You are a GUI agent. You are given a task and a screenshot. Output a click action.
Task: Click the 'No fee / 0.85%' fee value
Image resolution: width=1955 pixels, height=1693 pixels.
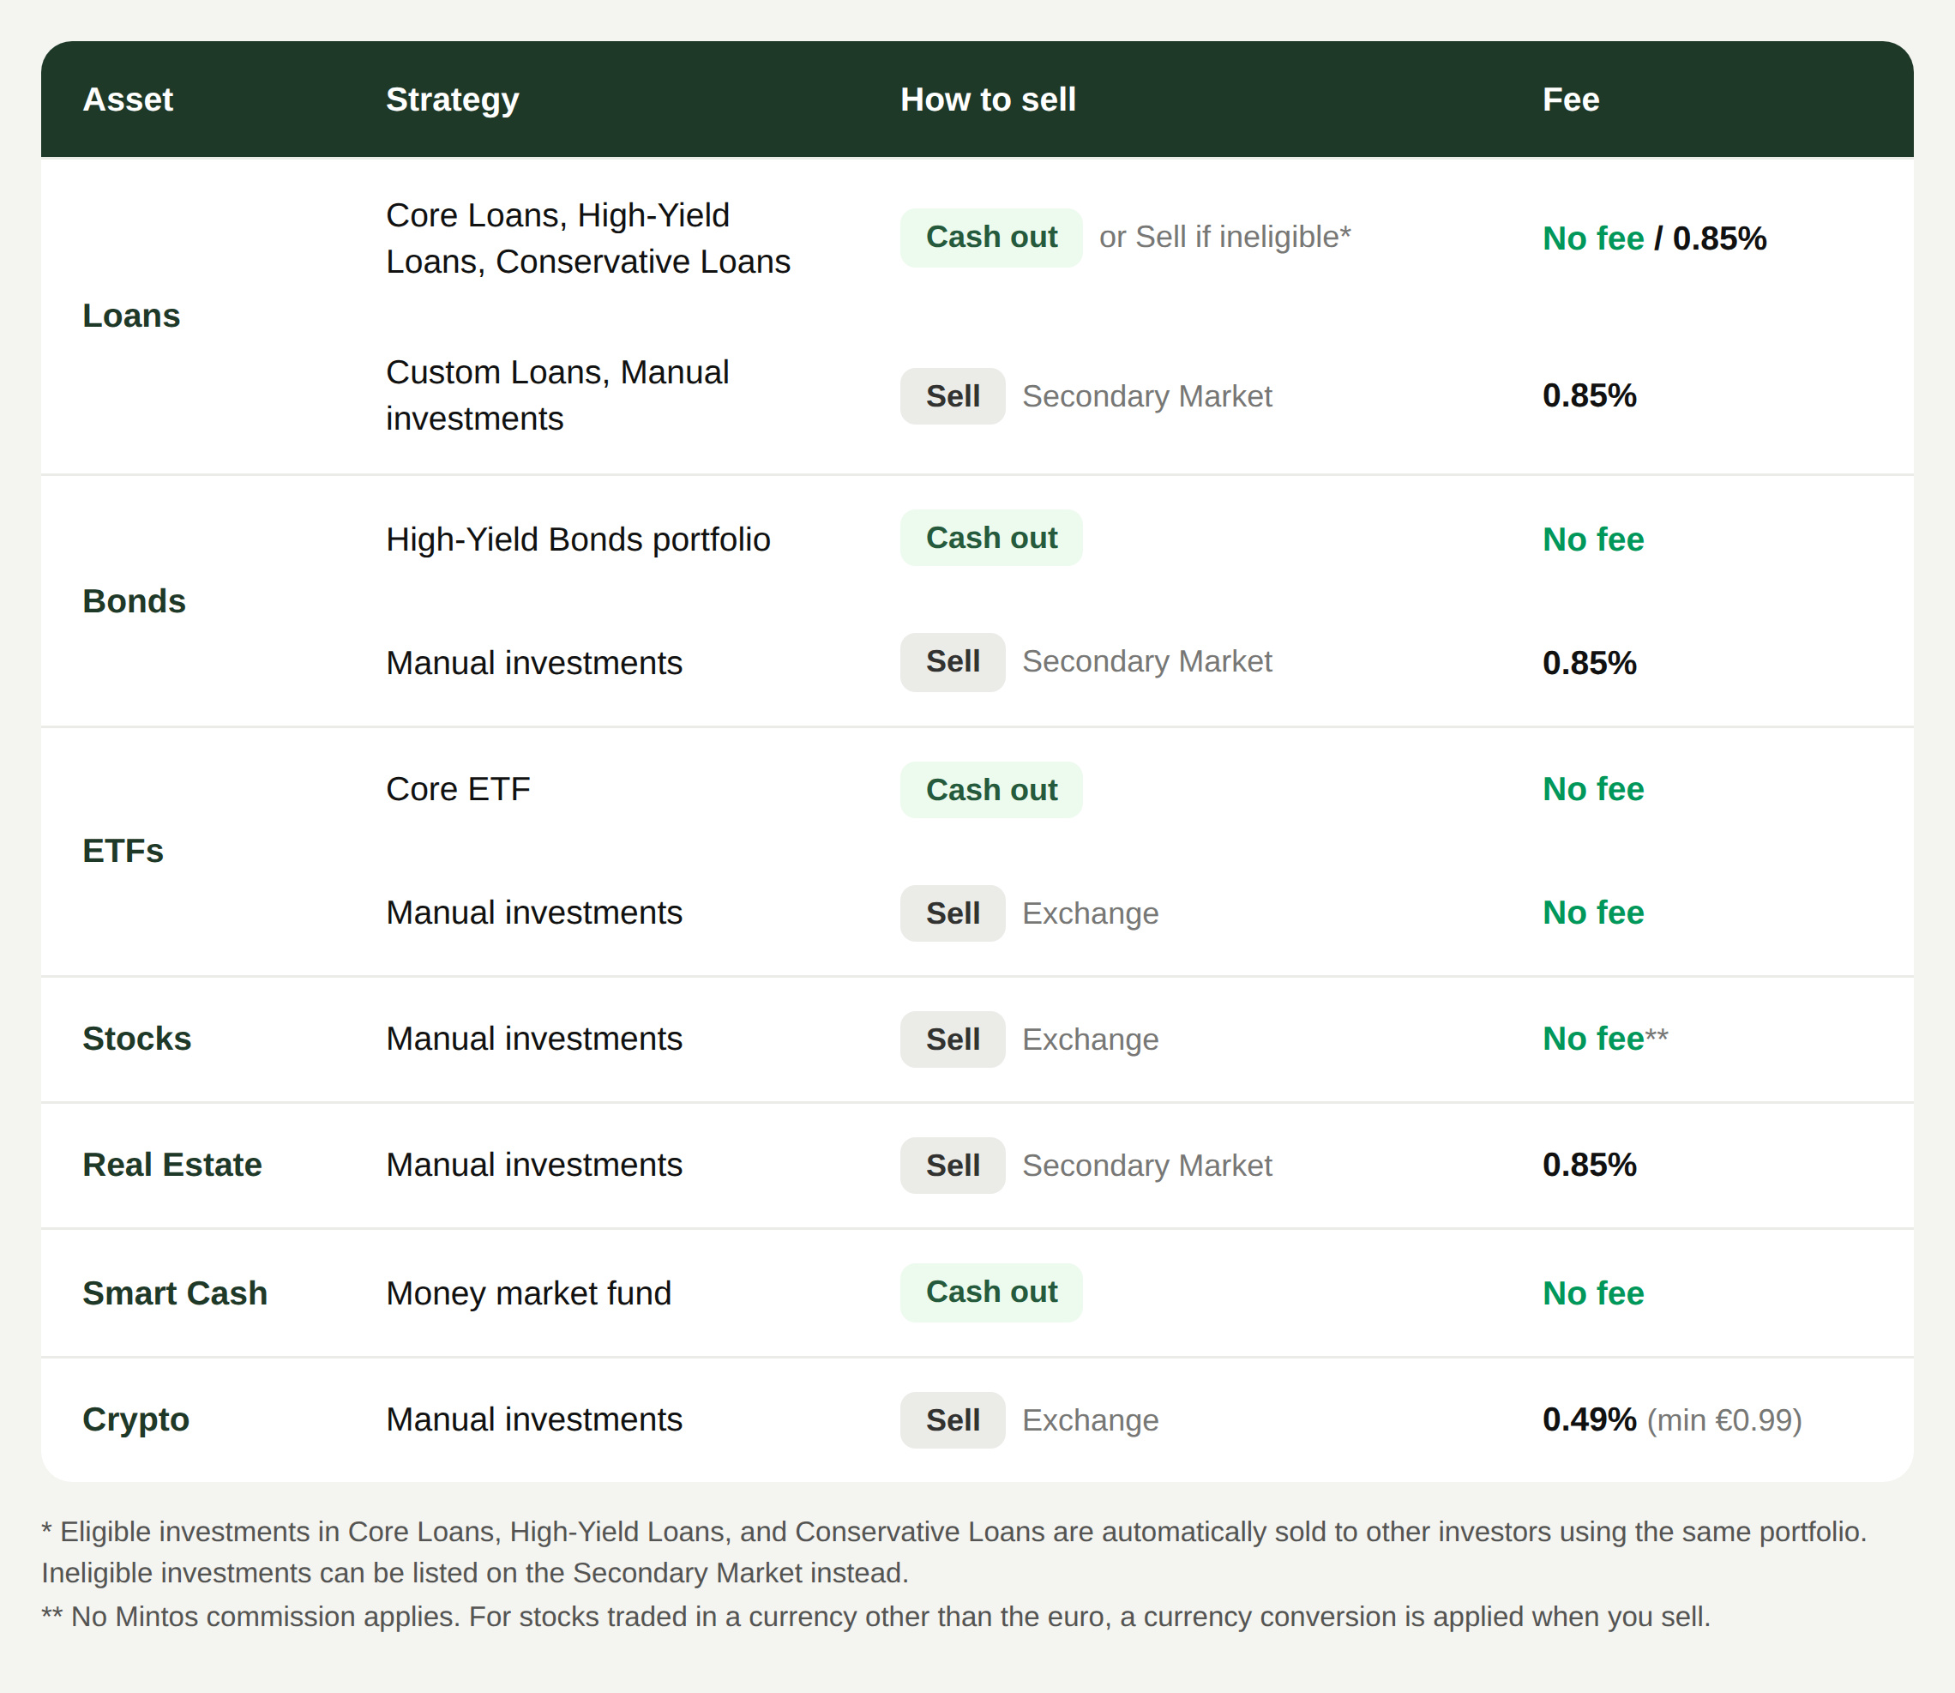coord(1654,238)
